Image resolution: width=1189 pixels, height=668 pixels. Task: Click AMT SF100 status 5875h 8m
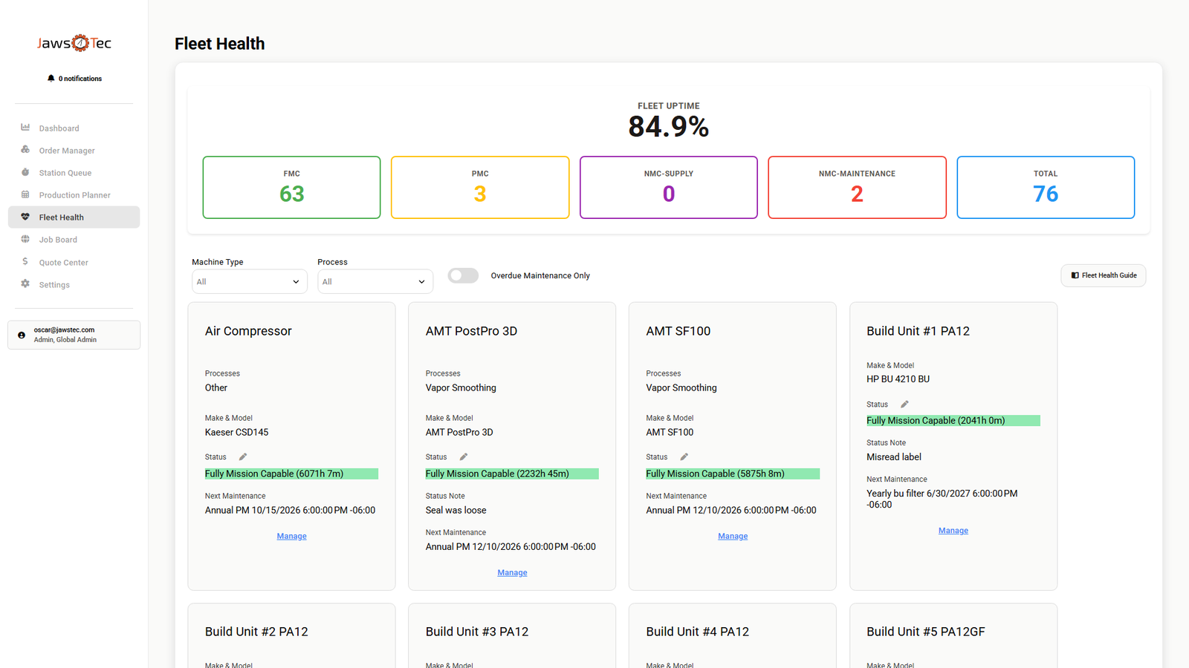(733, 474)
